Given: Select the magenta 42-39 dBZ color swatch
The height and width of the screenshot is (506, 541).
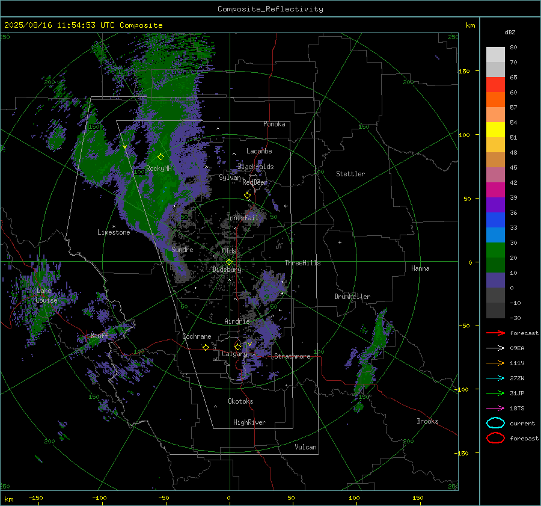Looking at the screenshot, I should coord(495,190).
